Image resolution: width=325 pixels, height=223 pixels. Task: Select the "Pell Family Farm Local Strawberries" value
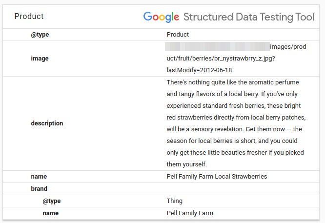[217, 177]
